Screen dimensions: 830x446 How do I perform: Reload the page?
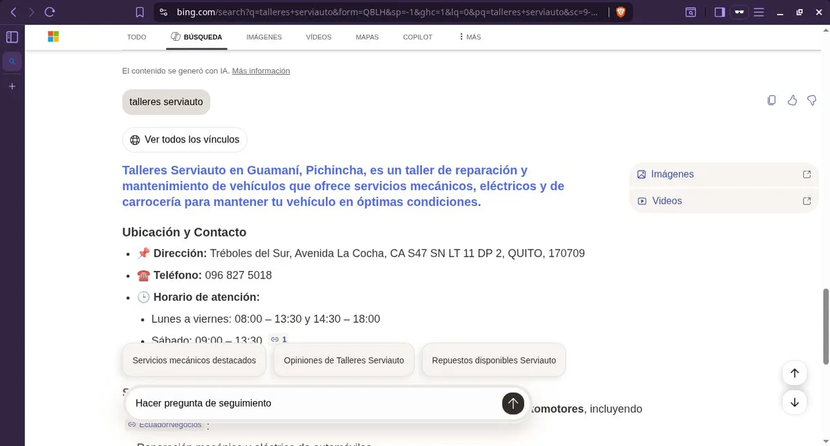pyautogui.click(x=50, y=12)
